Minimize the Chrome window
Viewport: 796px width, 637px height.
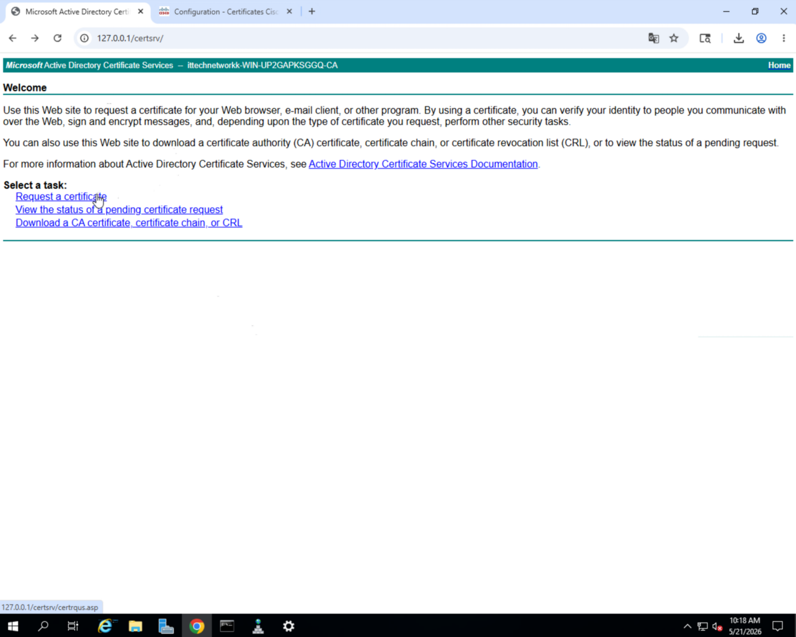726,12
